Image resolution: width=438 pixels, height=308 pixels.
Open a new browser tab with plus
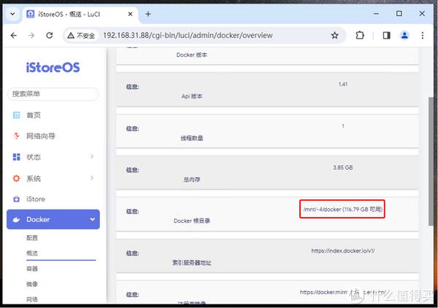[148, 14]
